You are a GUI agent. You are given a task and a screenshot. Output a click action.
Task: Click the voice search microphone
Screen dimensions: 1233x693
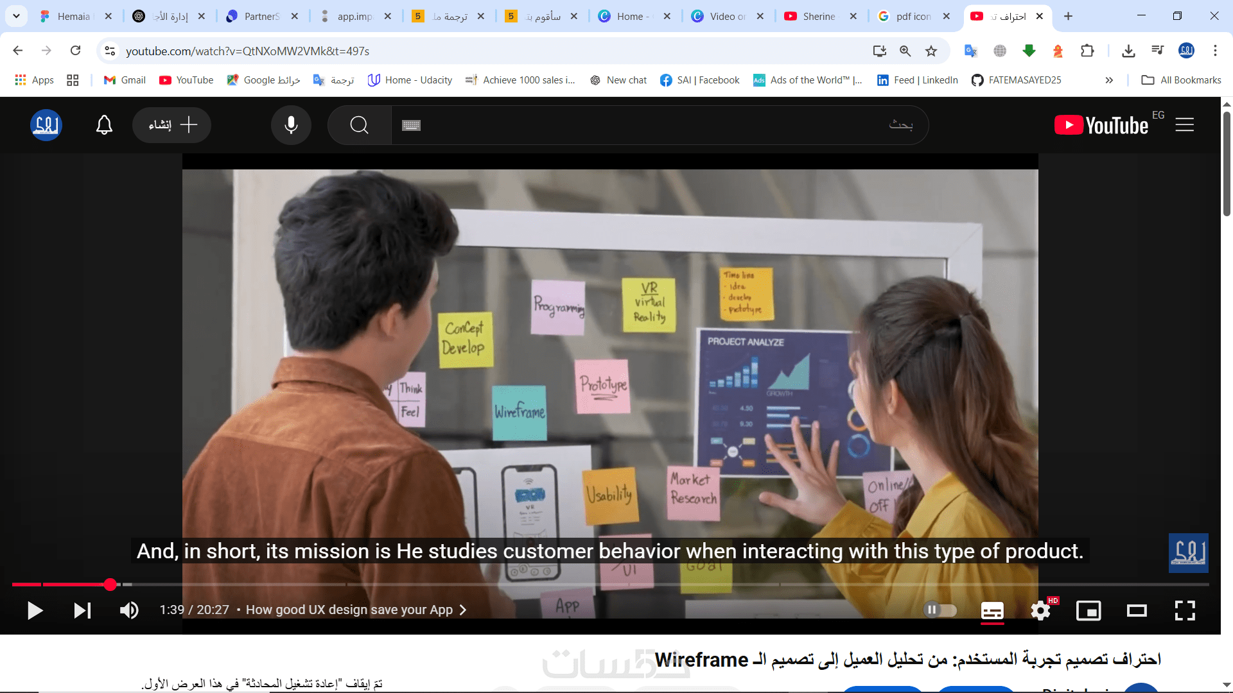pyautogui.click(x=291, y=125)
